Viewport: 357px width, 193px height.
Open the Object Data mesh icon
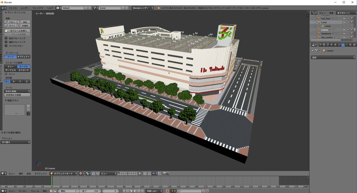coord(346,45)
